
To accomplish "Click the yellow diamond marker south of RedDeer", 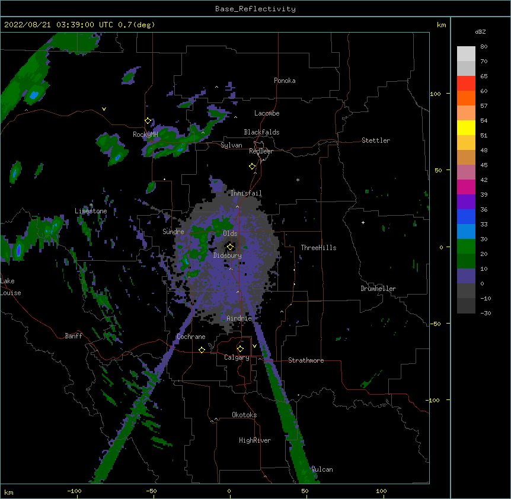I will point(252,167).
